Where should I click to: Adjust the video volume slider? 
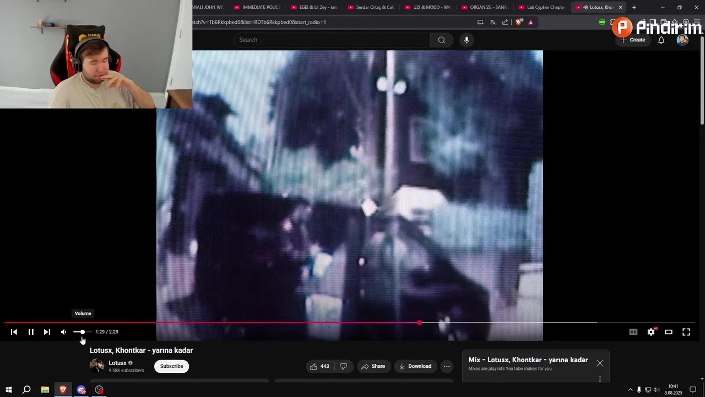(83, 332)
